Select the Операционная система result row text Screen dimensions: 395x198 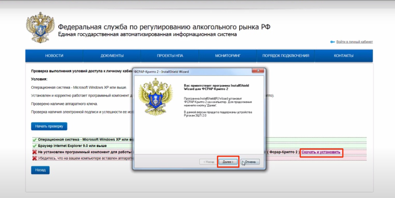(x=86, y=139)
